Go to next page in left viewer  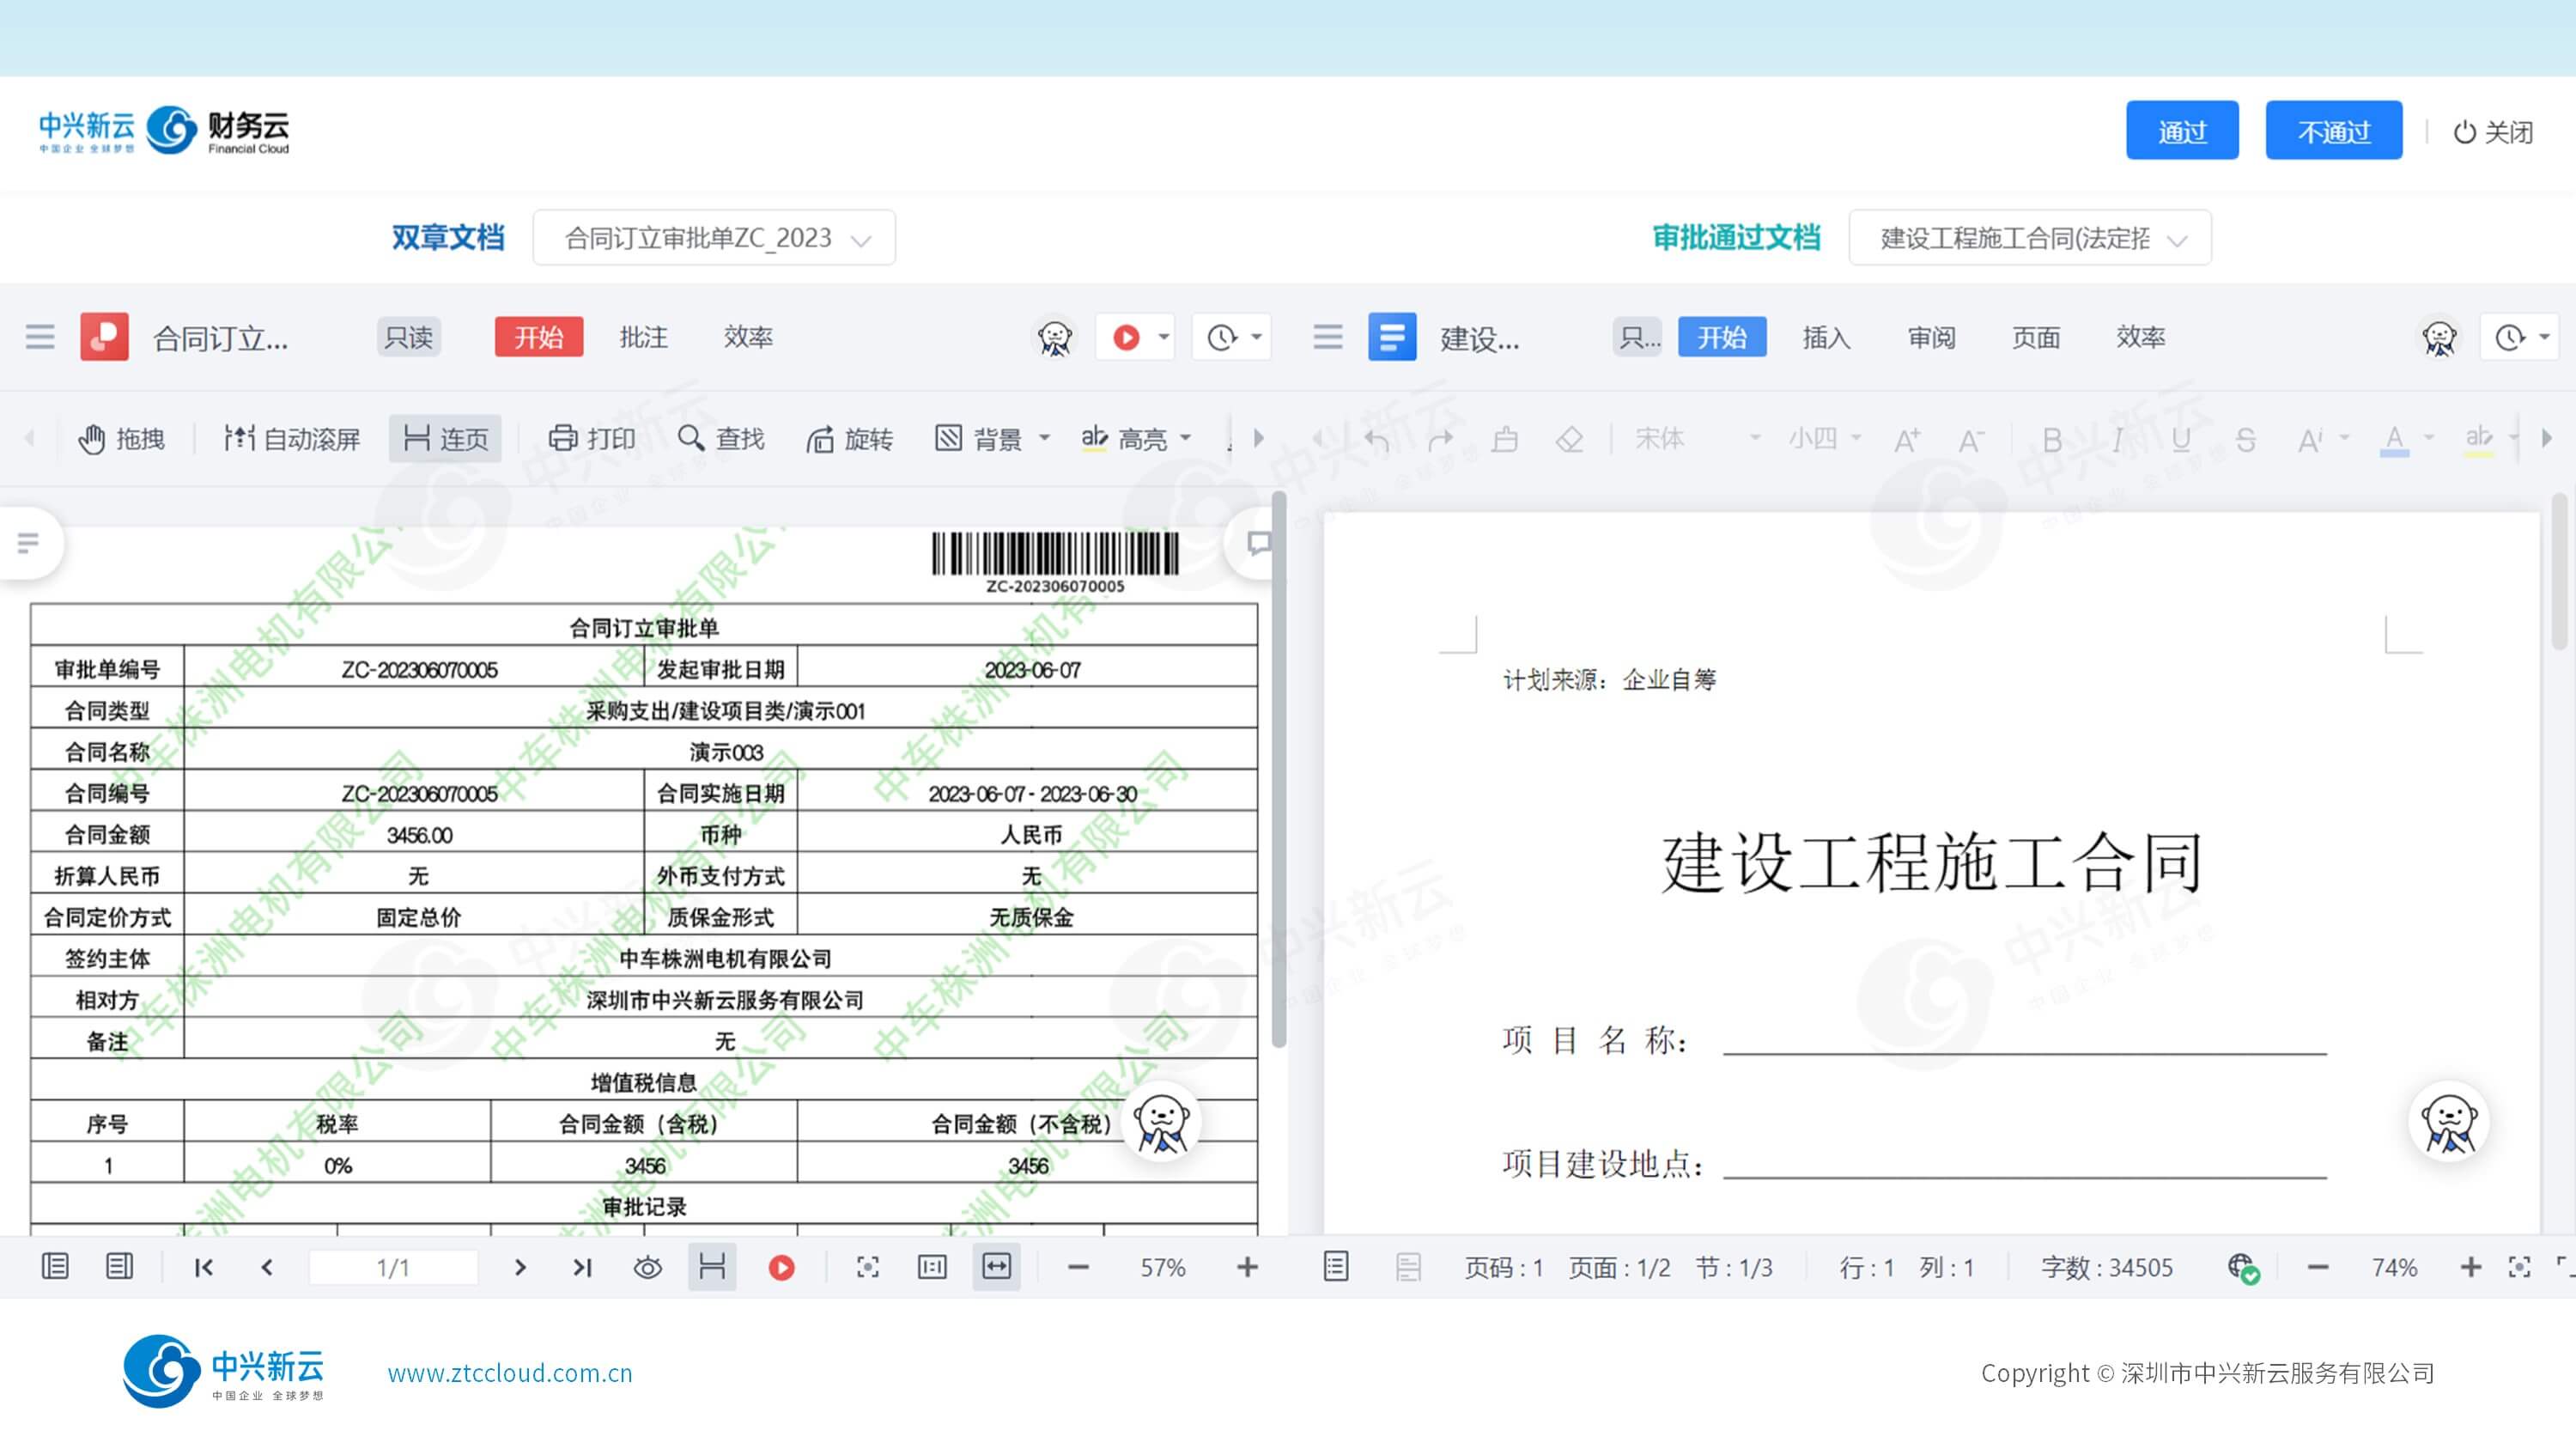(x=519, y=1267)
